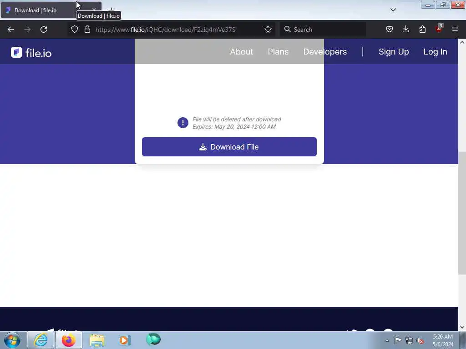Image resolution: width=466 pixels, height=349 pixels.
Task: Open the list all tabs chevron
Action: 393,10
